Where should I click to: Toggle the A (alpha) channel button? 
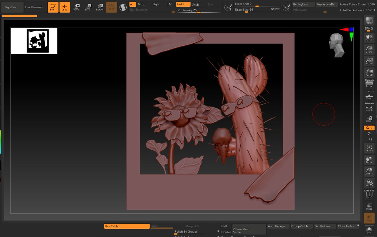[133, 4]
